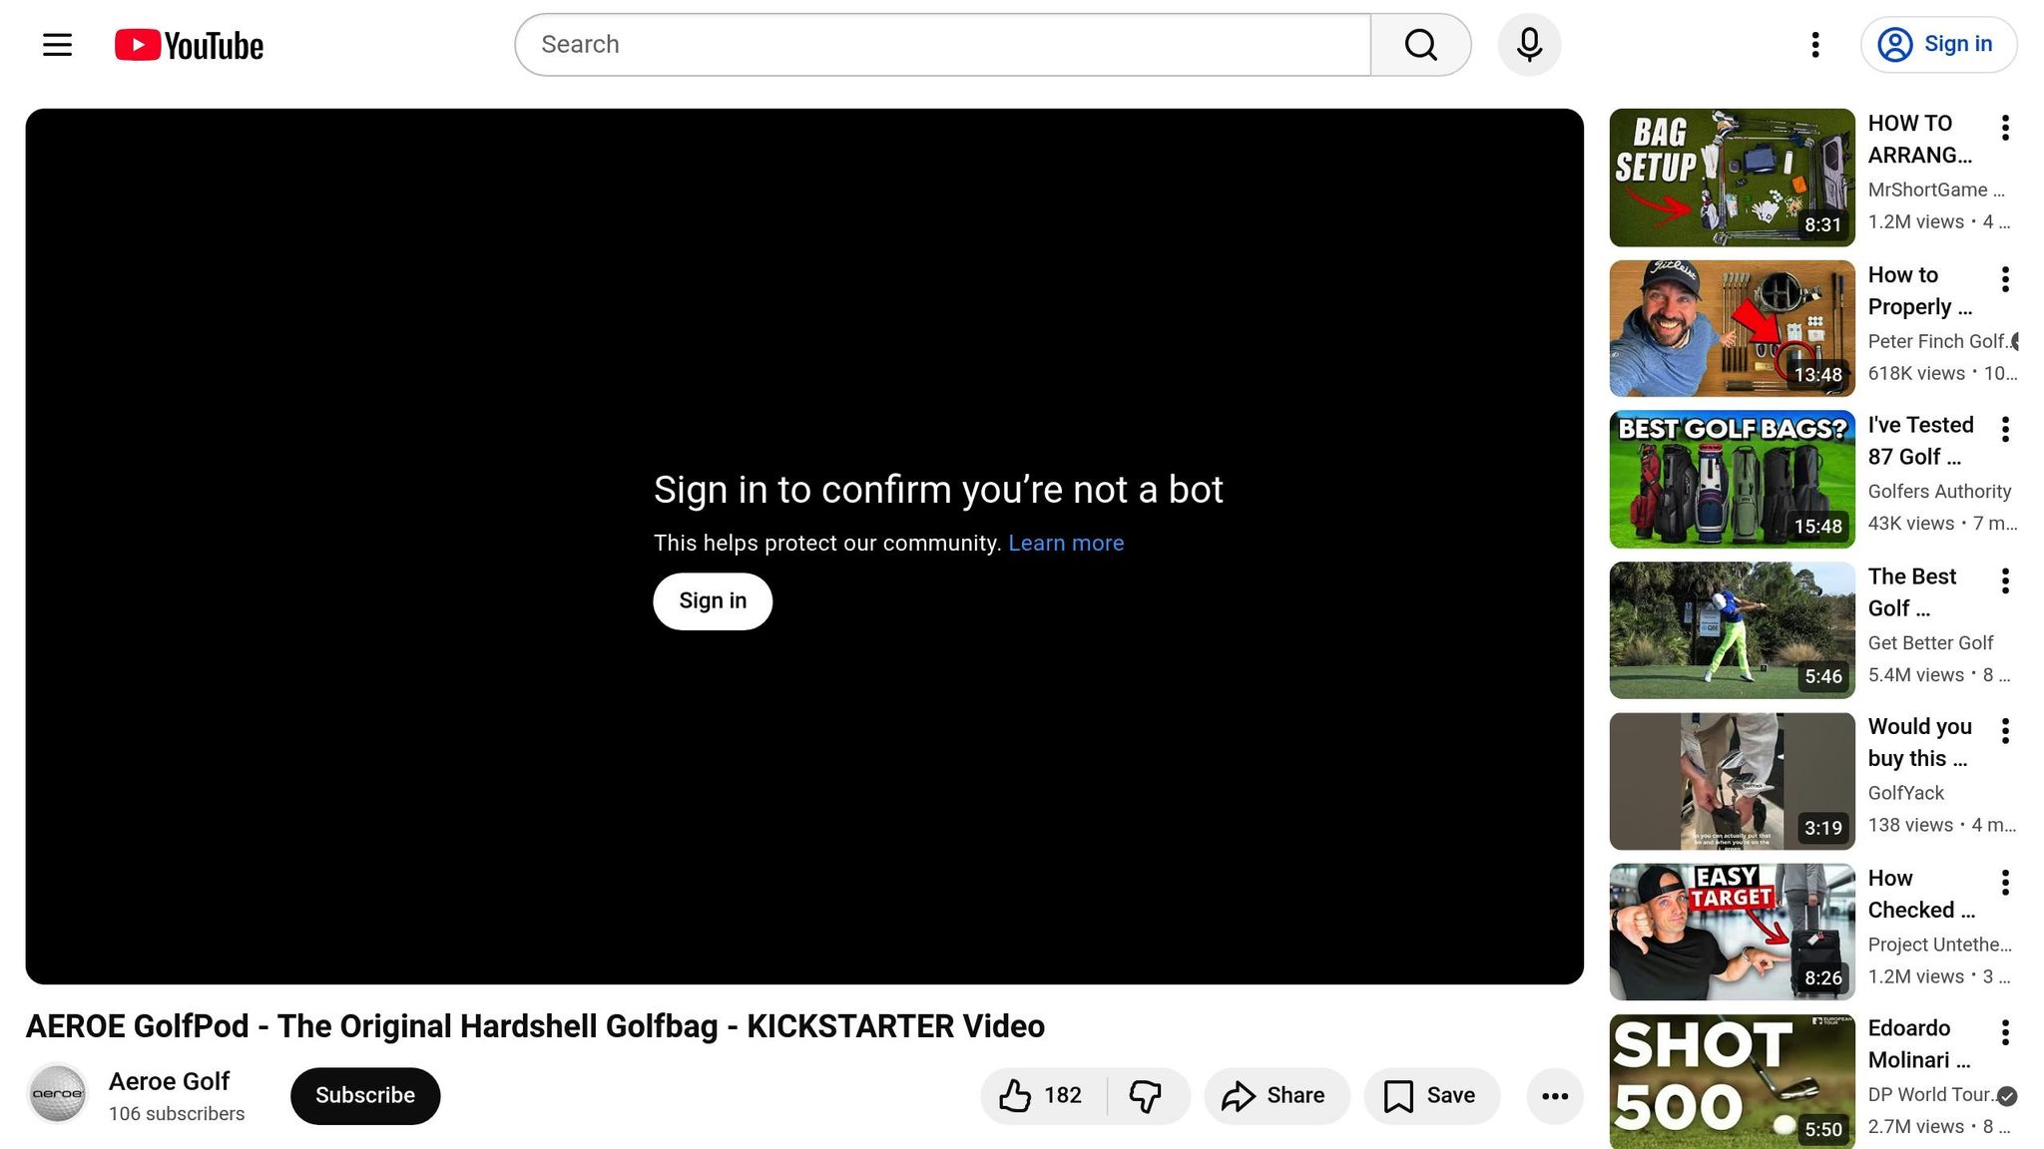Open the settings three-dot menu in header
This screenshot has height=1149, width=2044.
click(x=1815, y=45)
